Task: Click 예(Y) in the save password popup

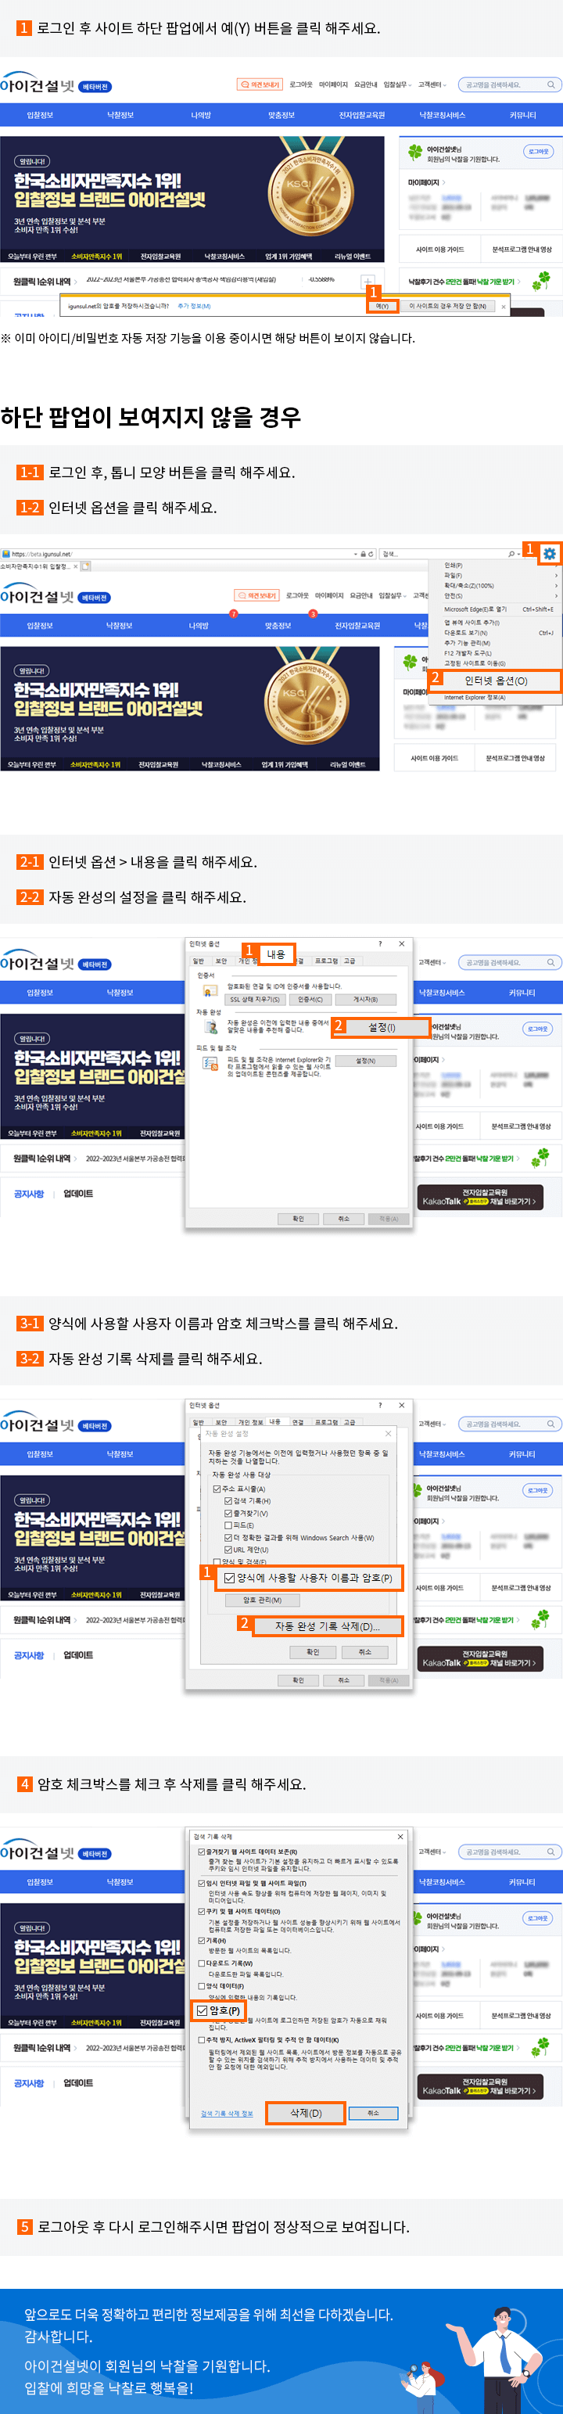Action: 382,307
